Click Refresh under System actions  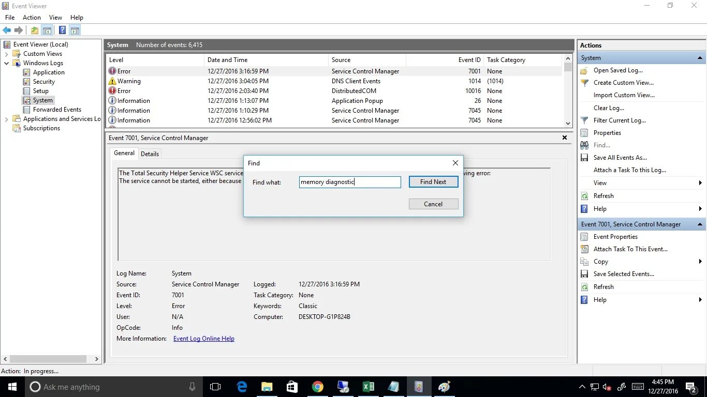click(603, 196)
